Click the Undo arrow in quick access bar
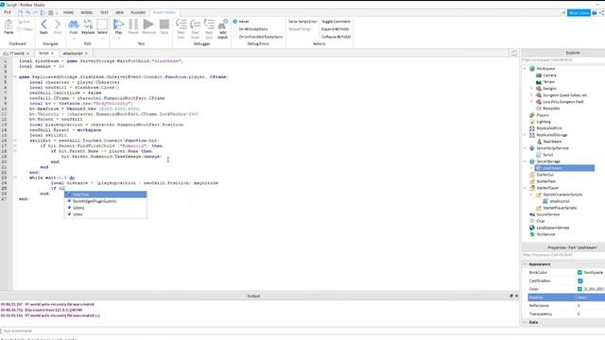This screenshot has height=340, width=605. [x=27, y=12]
